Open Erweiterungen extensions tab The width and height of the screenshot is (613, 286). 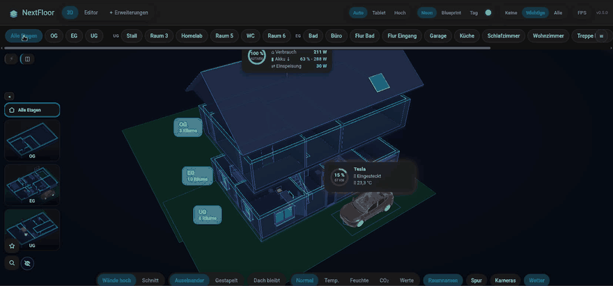coord(129,13)
